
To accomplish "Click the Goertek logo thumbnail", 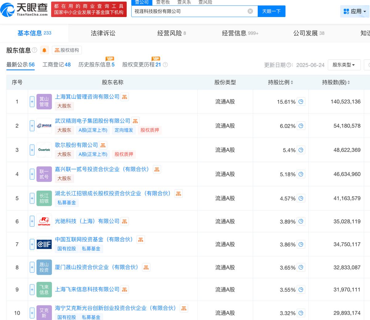I will coord(44,150).
